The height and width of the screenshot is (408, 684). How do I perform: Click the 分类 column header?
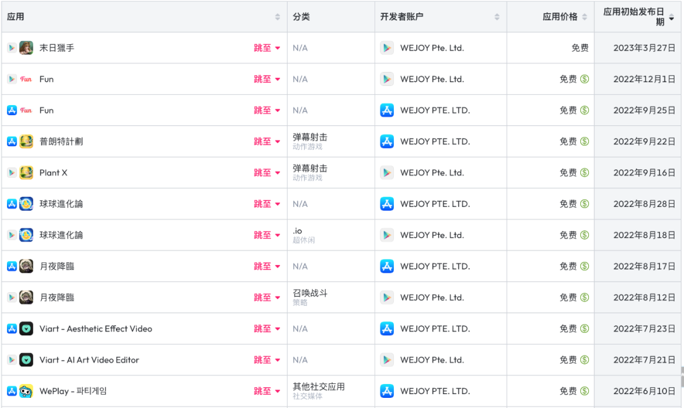[x=301, y=17]
